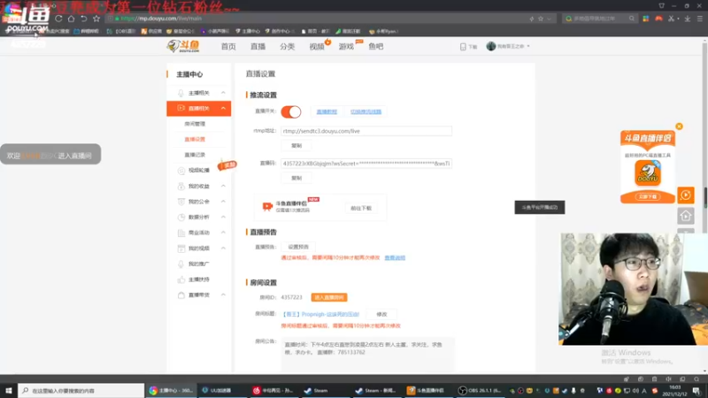The image size is (708, 398).
Task: Go to 游戏 in top navigation
Action: pyautogui.click(x=346, y=47)
